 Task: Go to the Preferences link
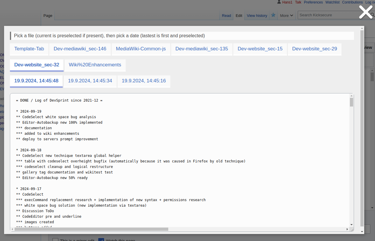point(313,2)
